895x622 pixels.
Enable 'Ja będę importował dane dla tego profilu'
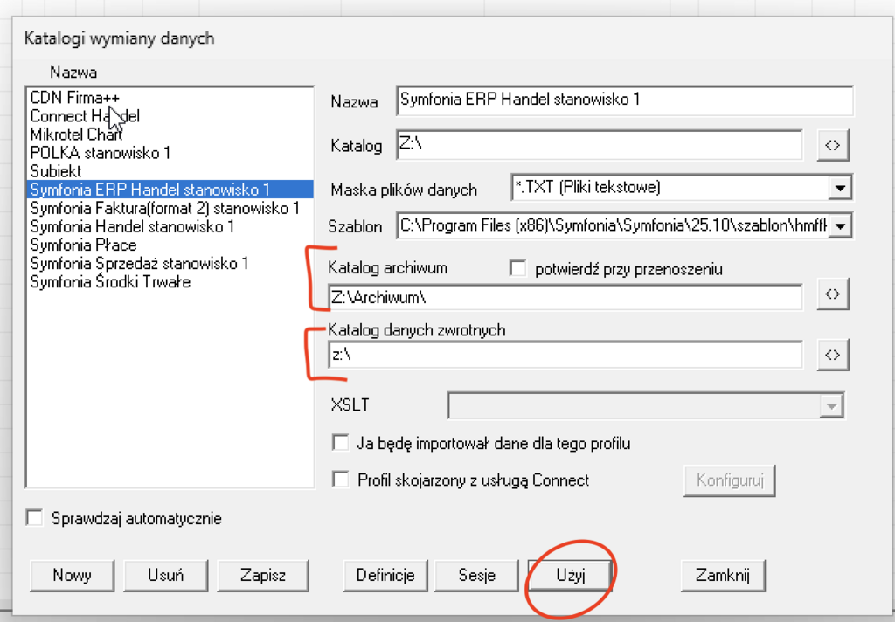point(341,443)
